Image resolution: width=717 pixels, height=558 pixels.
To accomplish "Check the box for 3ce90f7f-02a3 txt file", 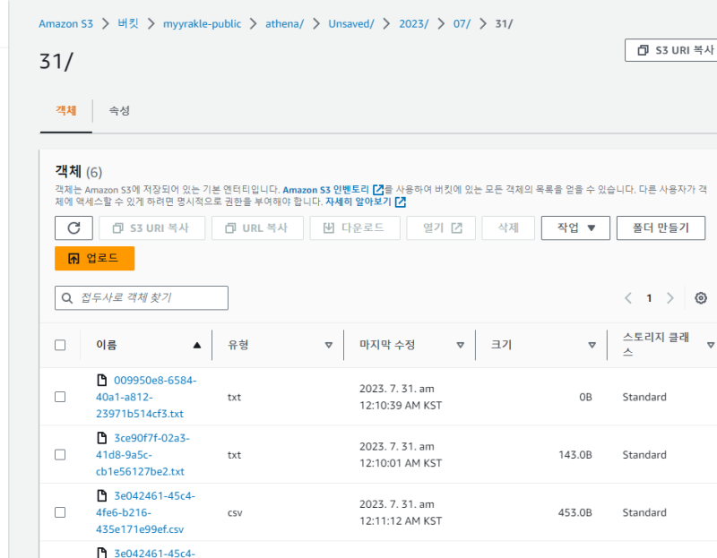I will [x=60, y=455].
